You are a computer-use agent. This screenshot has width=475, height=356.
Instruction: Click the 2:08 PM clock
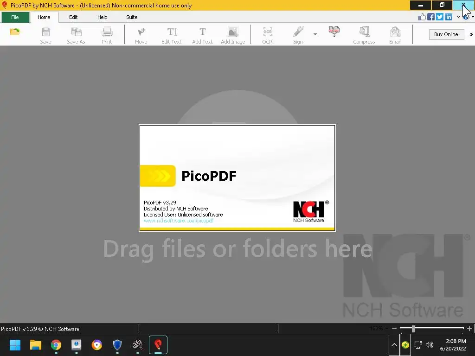tap(456, 341)
